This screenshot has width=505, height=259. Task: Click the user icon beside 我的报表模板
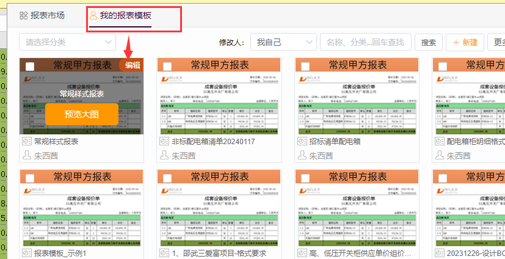click(x=93, y=15)
